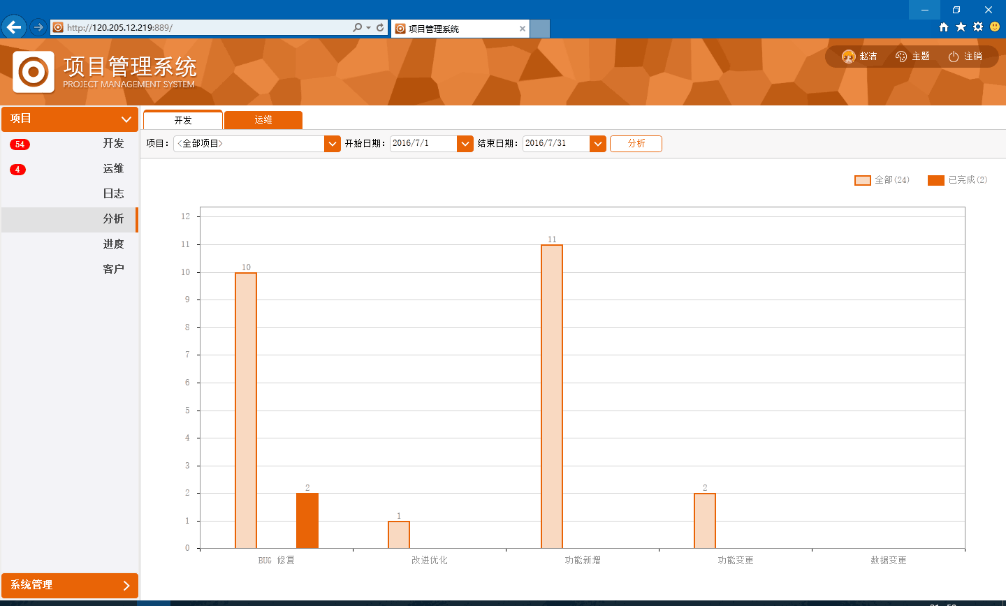Click the project management system logo

(x=34, y=72)
